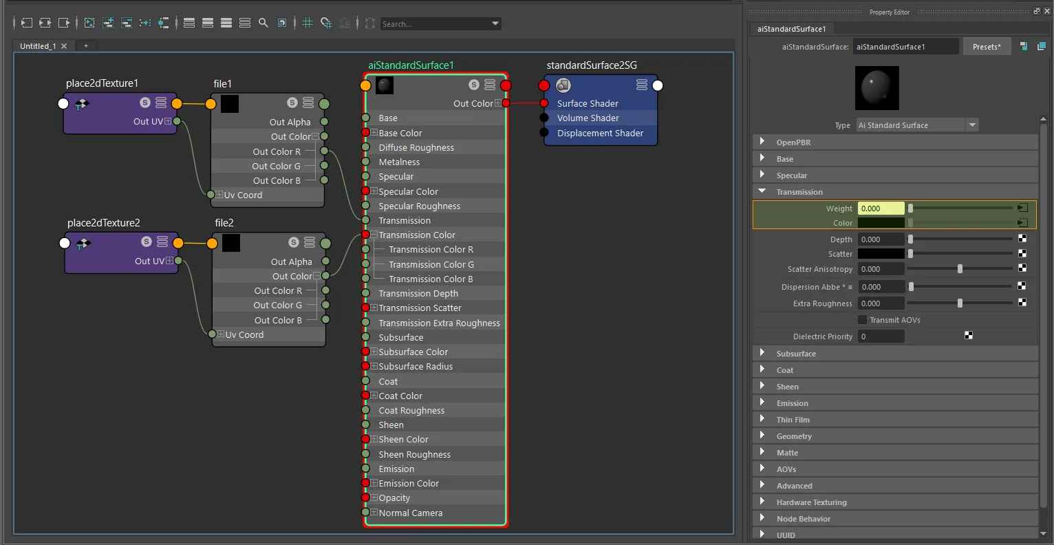
Task: Expand the Thin Film section
Action: 895,420
